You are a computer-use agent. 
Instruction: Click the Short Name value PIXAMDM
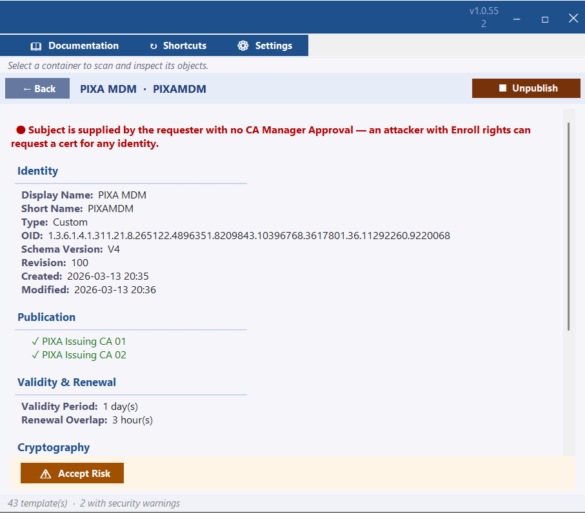(x=110, y=208)
